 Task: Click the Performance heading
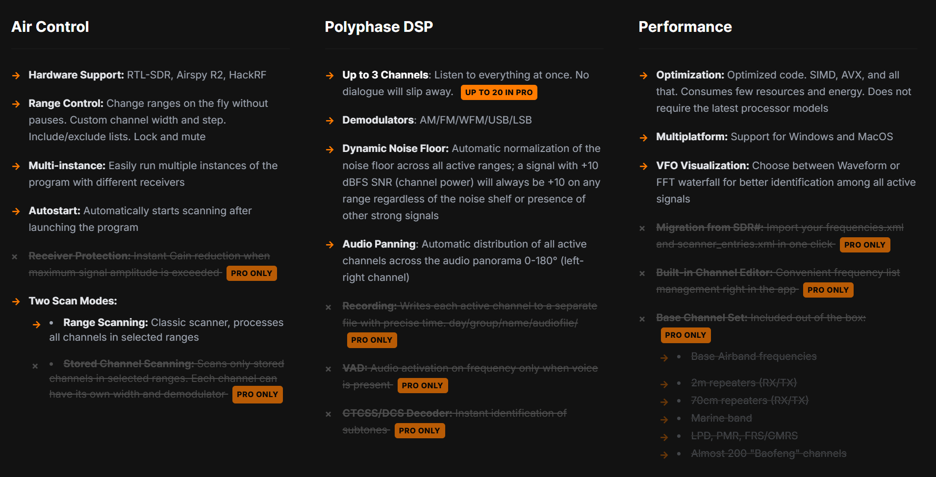(x=685, y=26)
